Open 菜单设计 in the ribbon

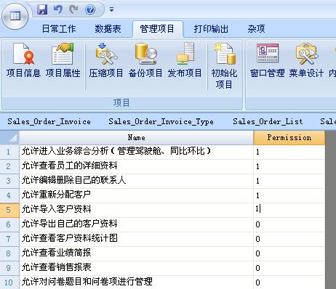(x=306, y=60)
